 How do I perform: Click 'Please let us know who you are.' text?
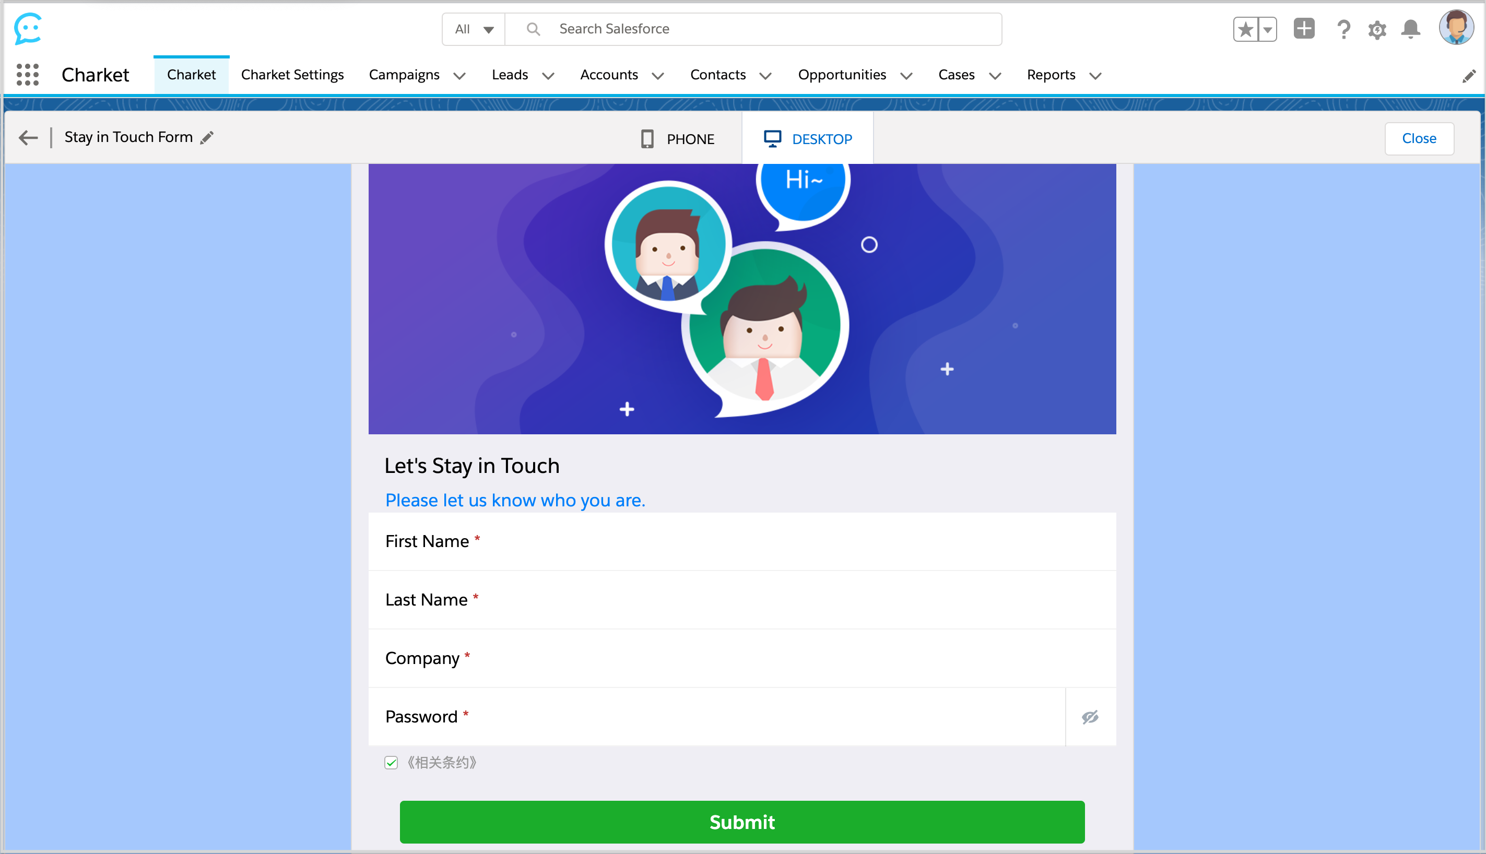(515, 500)
